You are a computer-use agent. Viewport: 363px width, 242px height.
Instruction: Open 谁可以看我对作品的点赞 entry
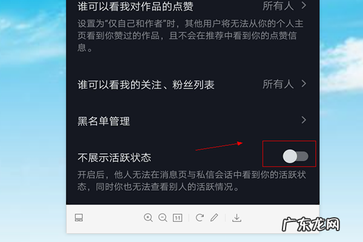(135, 6)
